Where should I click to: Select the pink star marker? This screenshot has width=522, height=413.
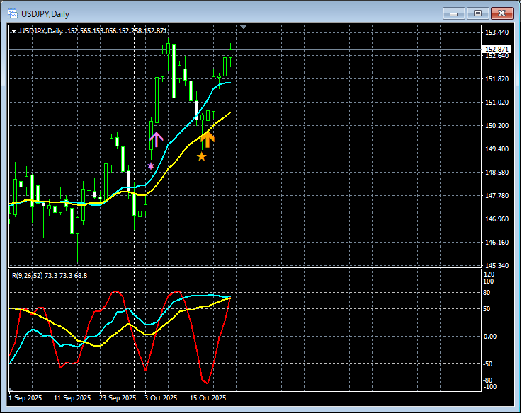click(x=151, y=166)
